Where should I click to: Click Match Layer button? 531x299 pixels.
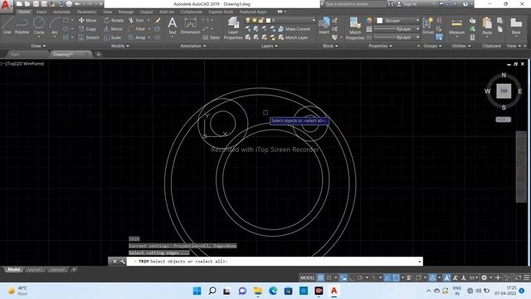click(293, 37)
